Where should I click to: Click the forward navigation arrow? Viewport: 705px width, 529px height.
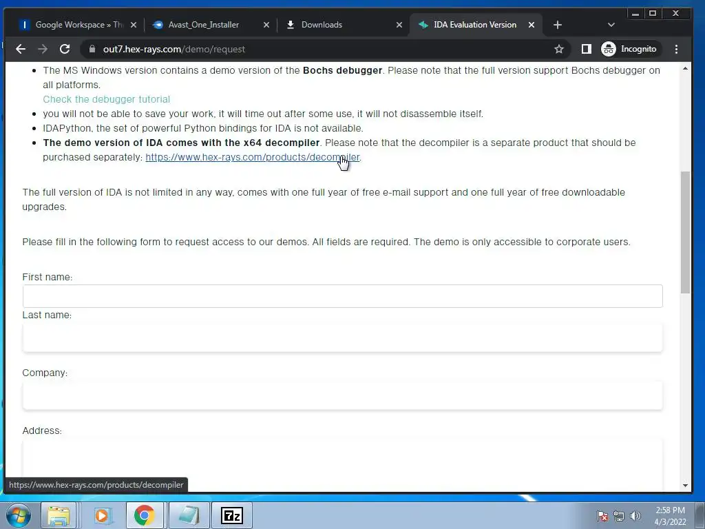43,49
